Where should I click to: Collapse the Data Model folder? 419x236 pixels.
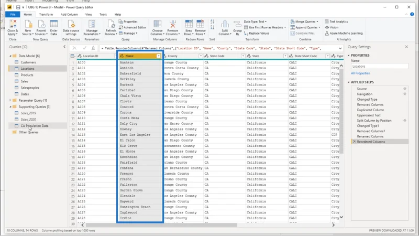tap(10, 56)
